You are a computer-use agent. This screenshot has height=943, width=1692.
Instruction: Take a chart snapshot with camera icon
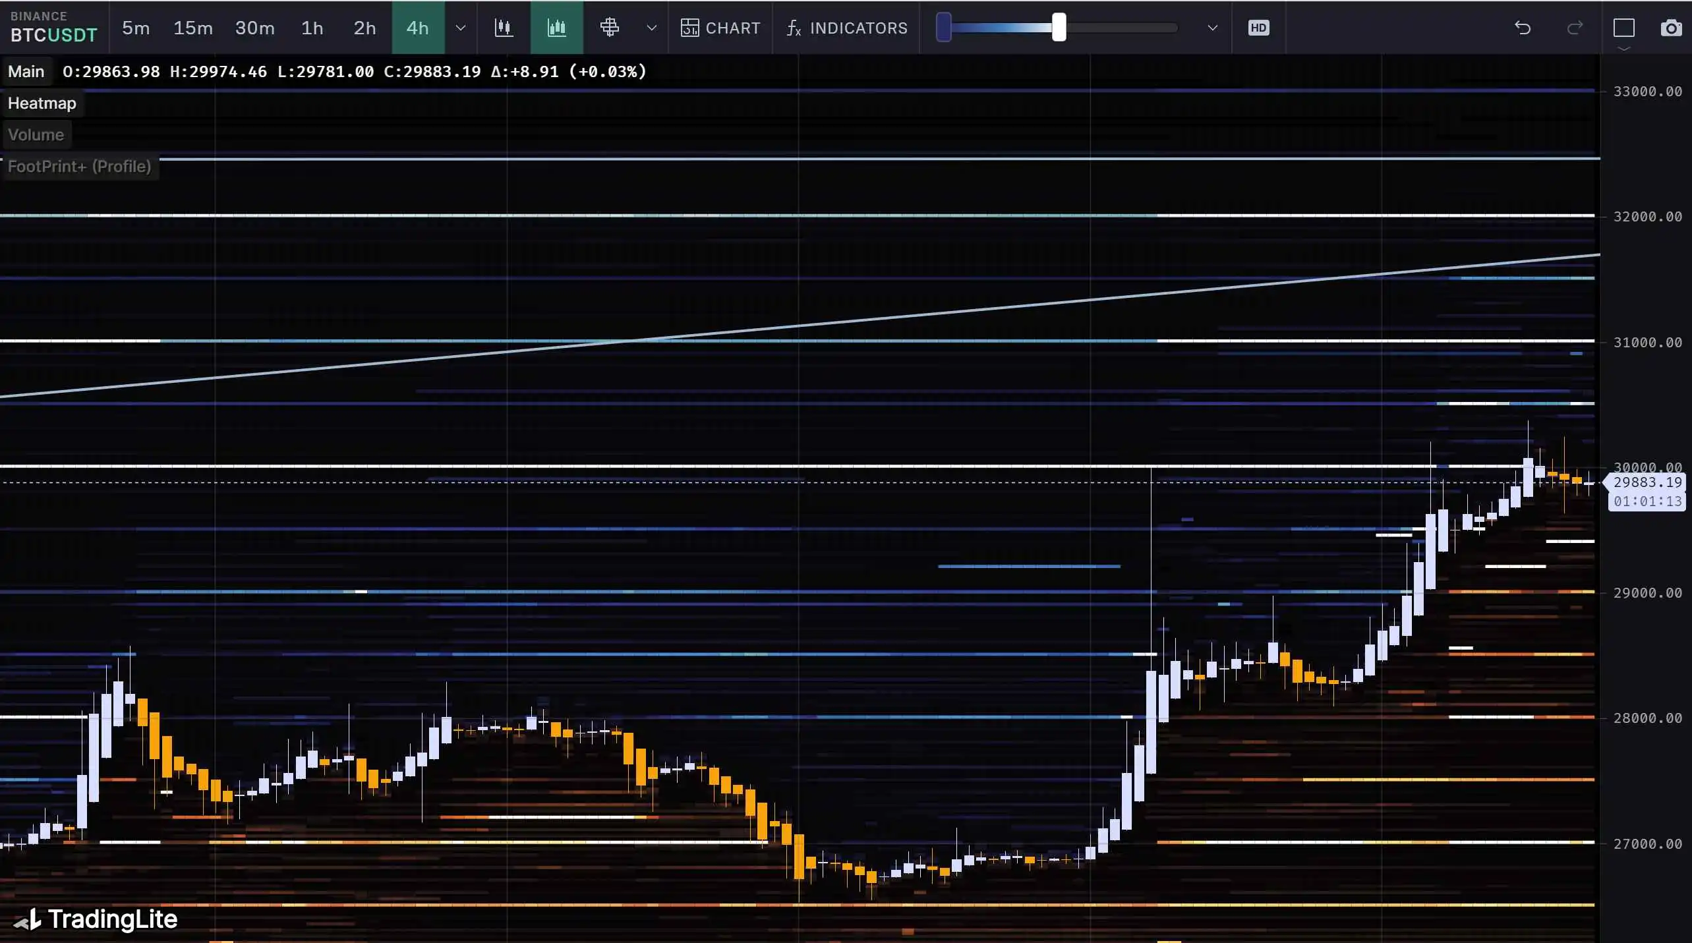click(1671, 28)
